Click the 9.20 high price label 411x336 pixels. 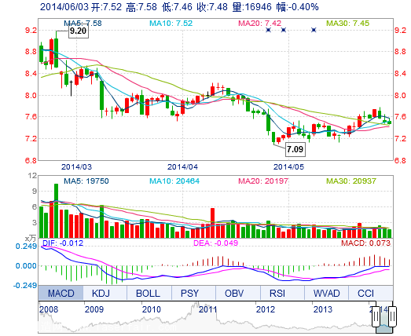79,31
